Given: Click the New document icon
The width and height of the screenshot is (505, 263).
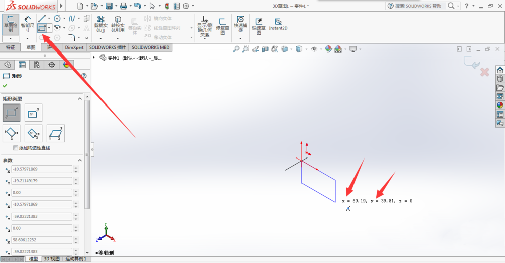Looking at the screenshot, I should pos(80,6).
